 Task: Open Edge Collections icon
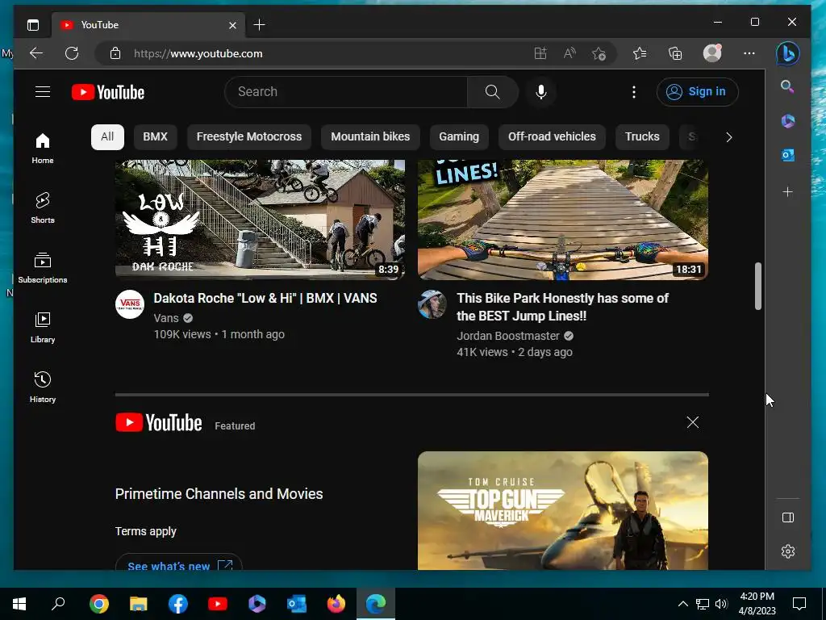pos(675,53)
